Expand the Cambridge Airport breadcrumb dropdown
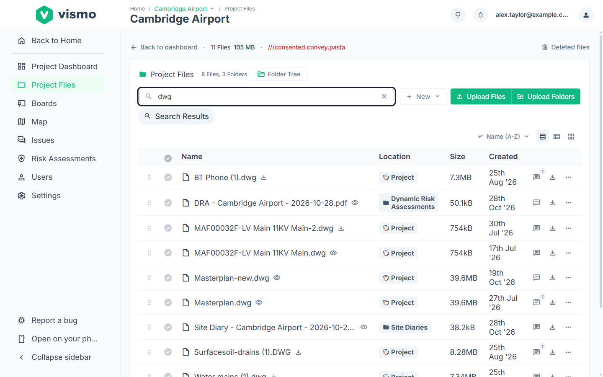The image size is (603, 377). pos(184,9)
